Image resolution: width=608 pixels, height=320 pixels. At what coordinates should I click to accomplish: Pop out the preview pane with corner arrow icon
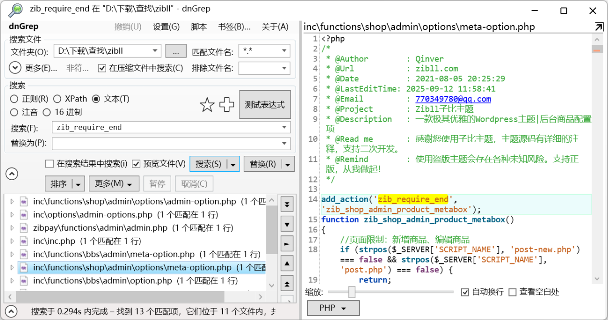599,27
